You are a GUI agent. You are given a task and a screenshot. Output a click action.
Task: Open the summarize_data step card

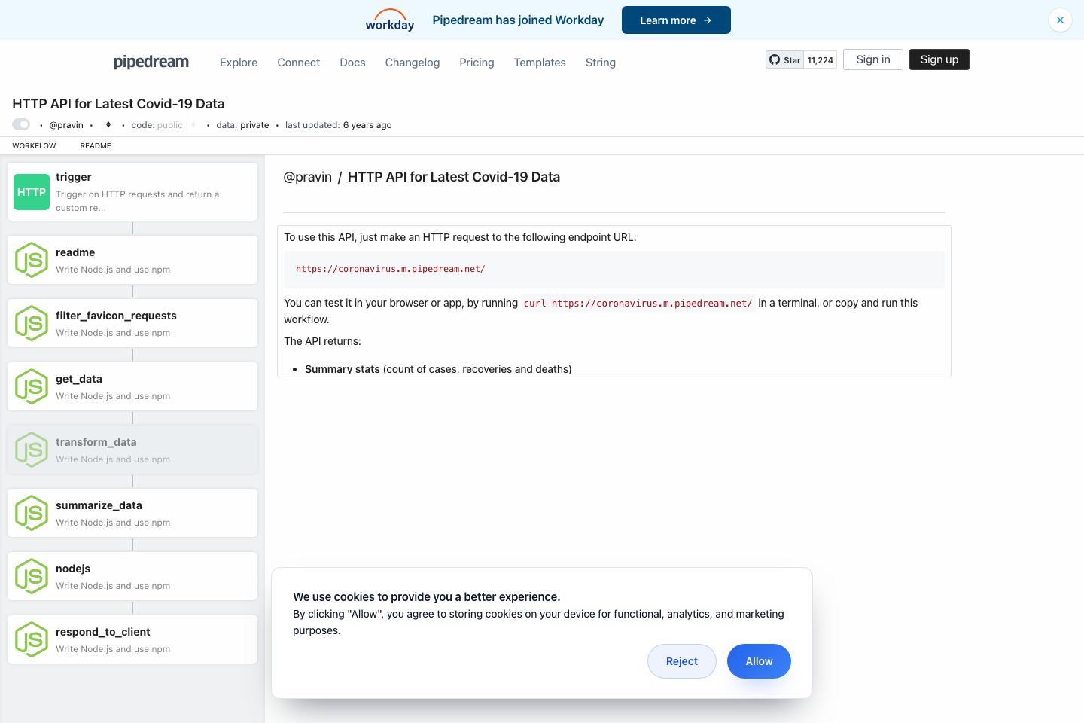coord(132,513)
